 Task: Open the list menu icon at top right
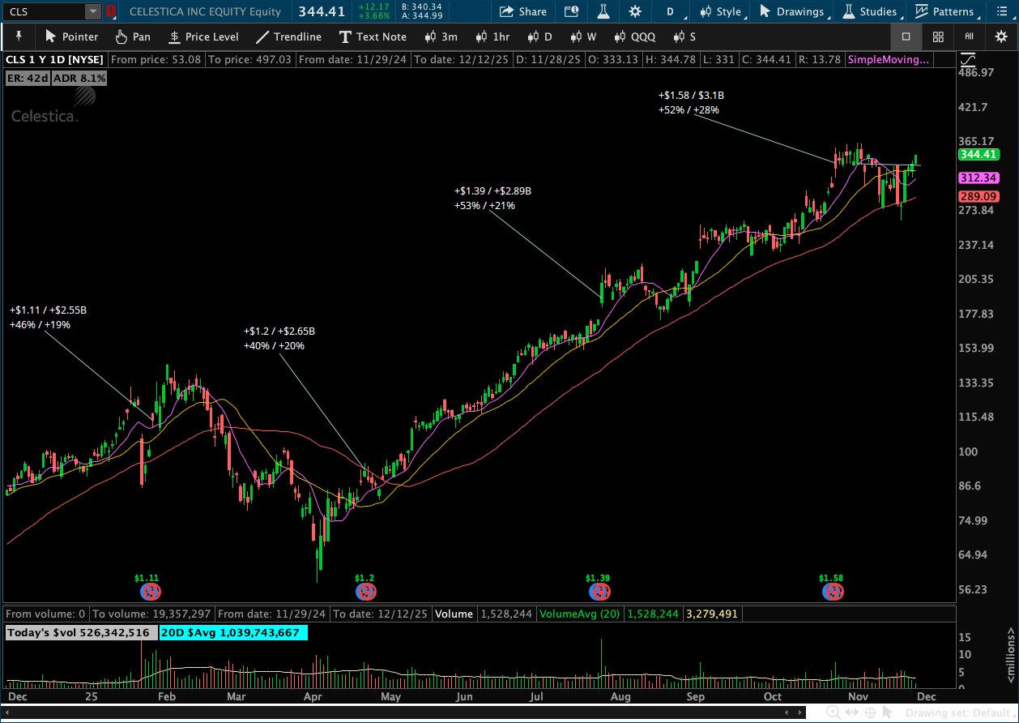1001,11
